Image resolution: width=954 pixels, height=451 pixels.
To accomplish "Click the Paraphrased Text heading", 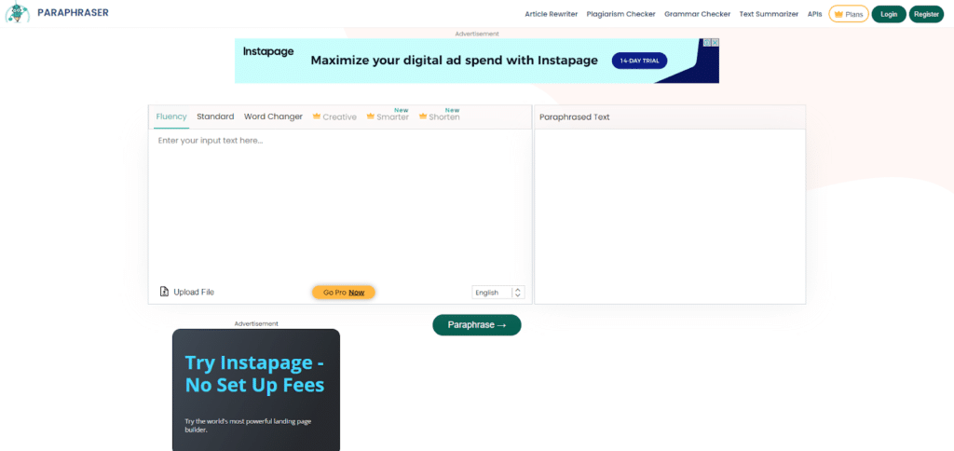I will point(574,116).
